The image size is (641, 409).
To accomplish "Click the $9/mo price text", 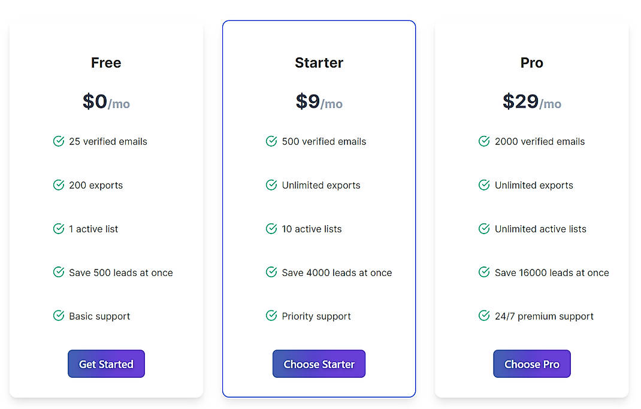I will (x=319, y=102).
